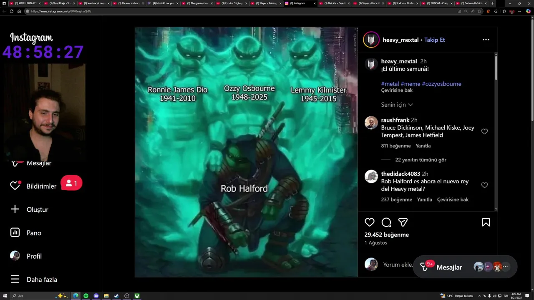The image size is (534, 300).
Task: Open browser settings three-dot menu
Action: pyautogui.click(x=519, y=11)
